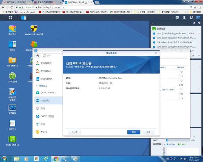Viewport: 203px width, 162px height.
Task: Click the User tsaobird logged in log entry
Action: (176, 33)
